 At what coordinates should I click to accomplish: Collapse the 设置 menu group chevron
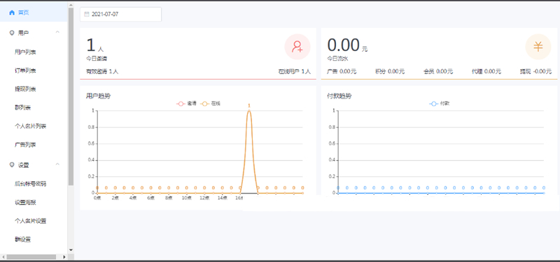point(57,164)
